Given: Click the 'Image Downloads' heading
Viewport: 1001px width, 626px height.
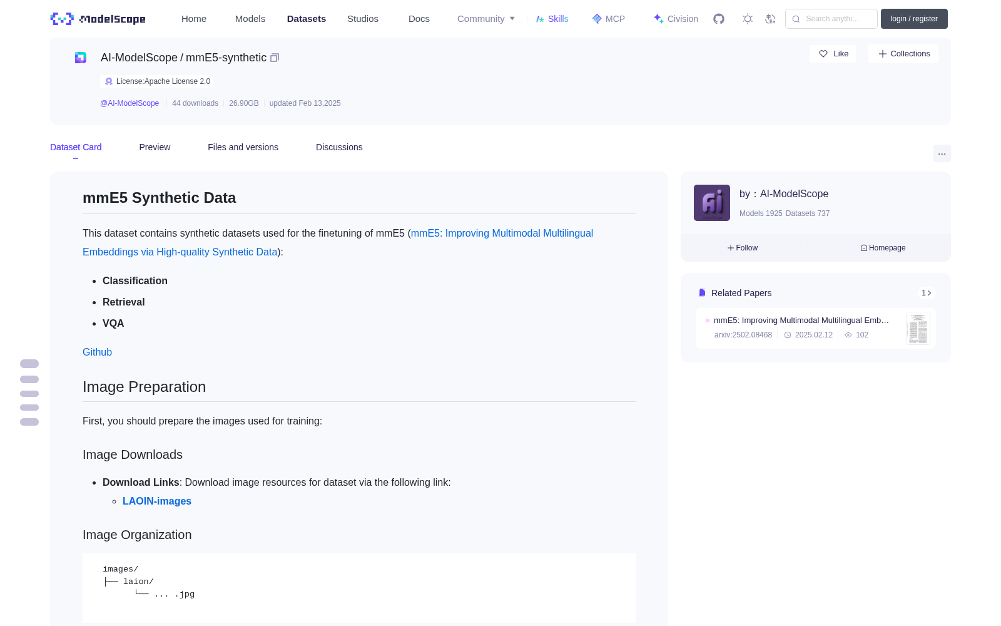Looking at the screenshot, I should pos(133,454).
